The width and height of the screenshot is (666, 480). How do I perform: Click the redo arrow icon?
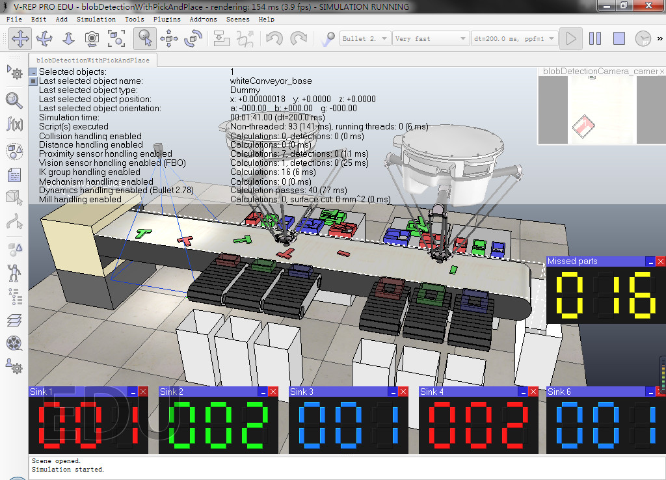point(299,38)
